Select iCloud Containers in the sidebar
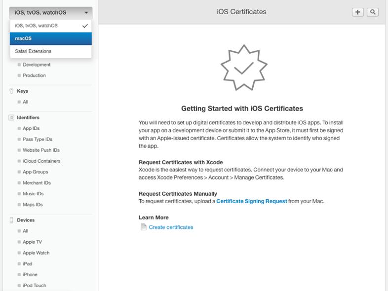Viewport: 388px width, 291px height. point(41,161)
